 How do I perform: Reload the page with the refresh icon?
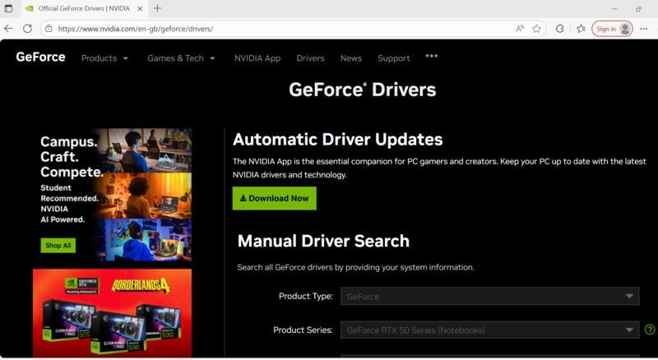point(27,29)
